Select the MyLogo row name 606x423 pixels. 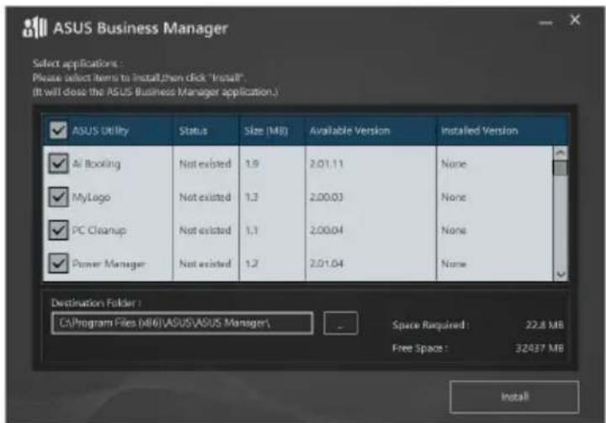tap(91, 198)
